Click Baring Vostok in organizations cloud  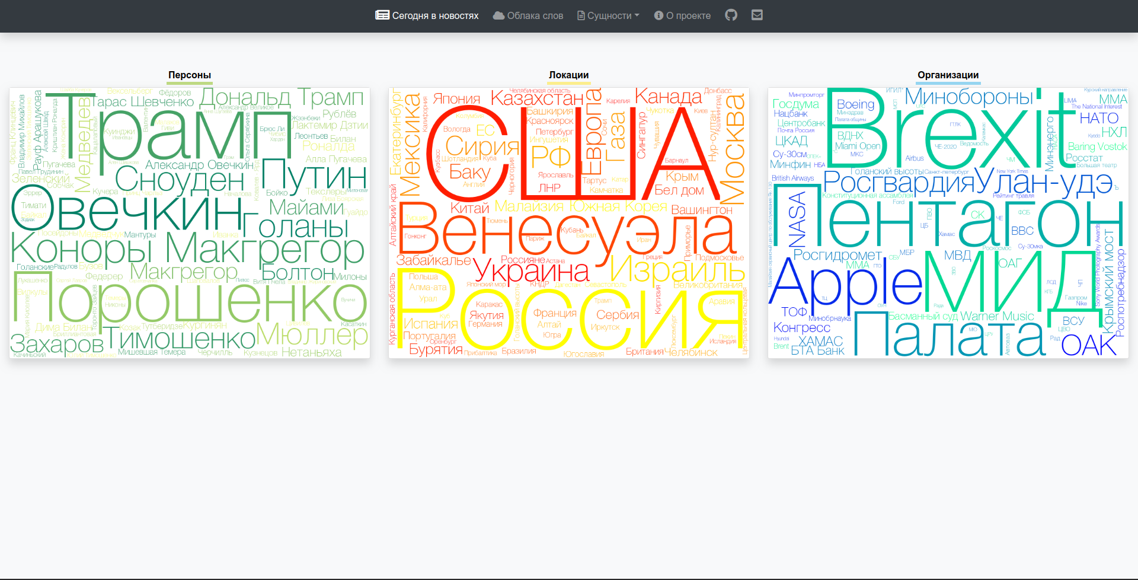point(1097,146)
